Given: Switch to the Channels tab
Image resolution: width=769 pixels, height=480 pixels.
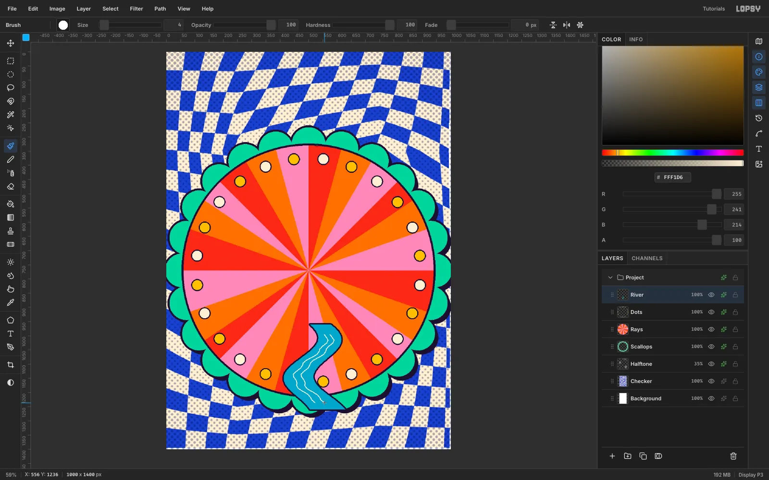Looking at the screenshot, I should [x=647, y=258].
